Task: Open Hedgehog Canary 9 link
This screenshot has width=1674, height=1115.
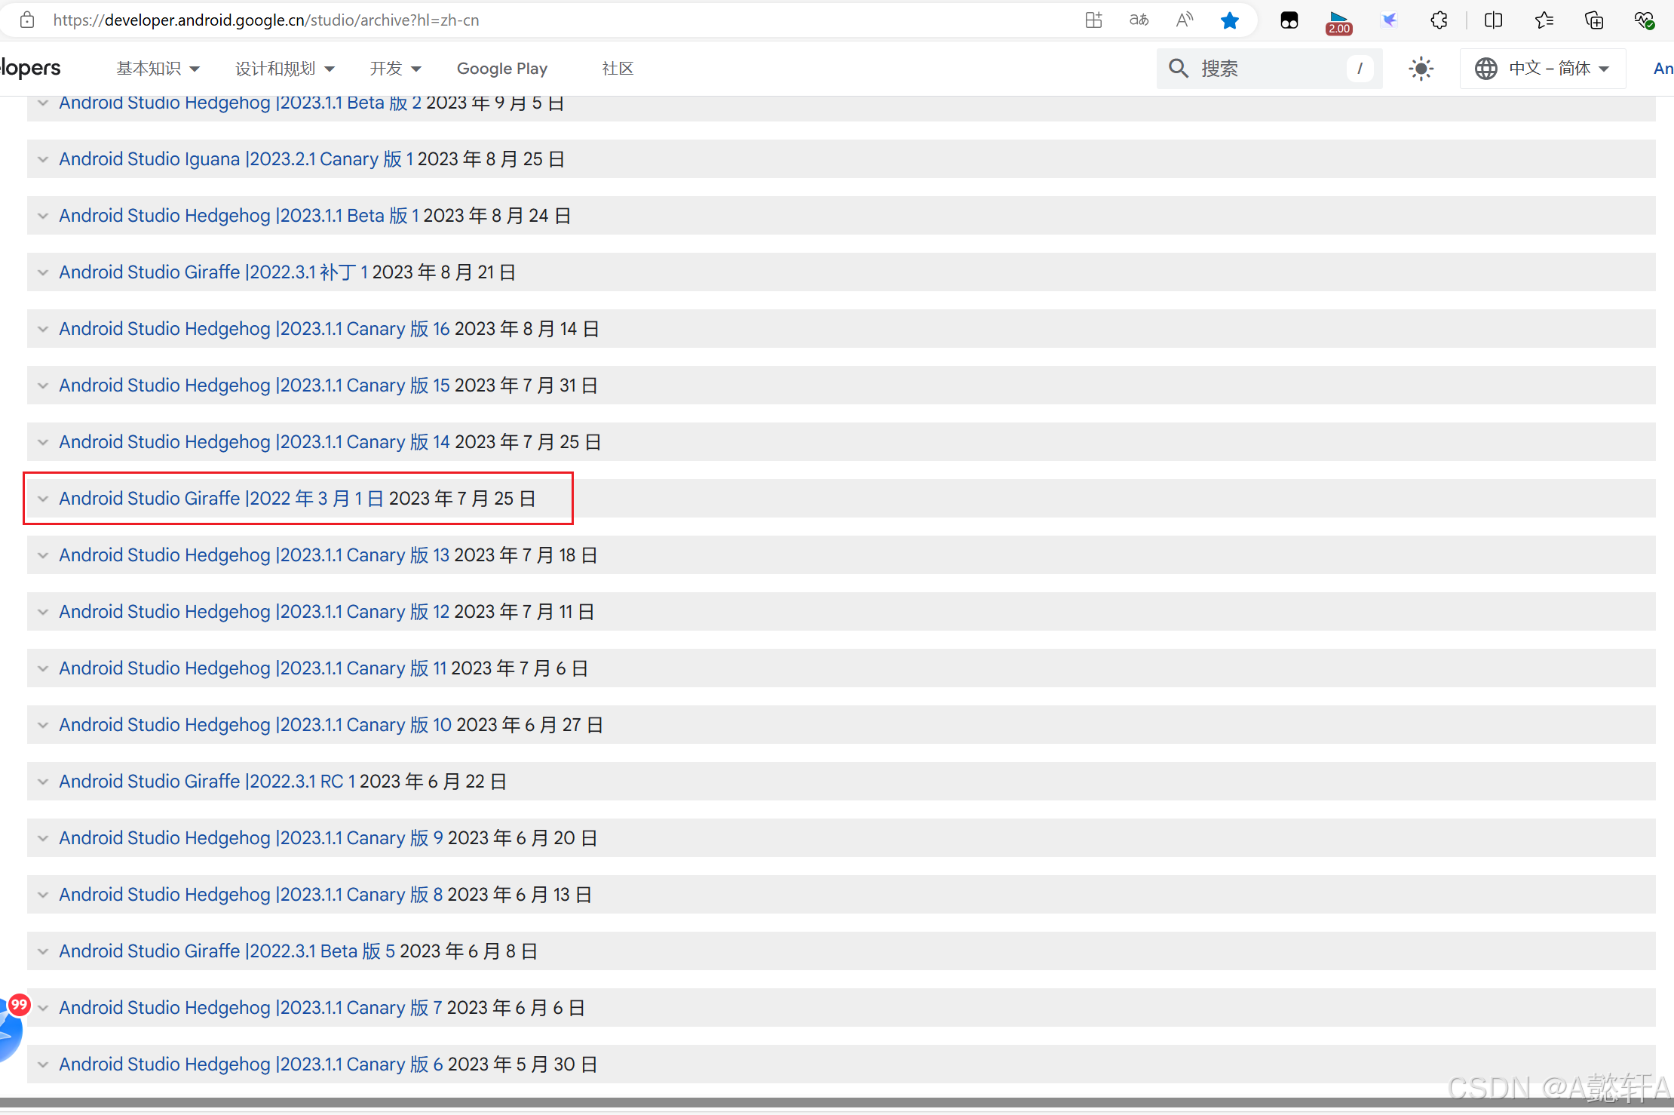Action: tap(251, 838)
